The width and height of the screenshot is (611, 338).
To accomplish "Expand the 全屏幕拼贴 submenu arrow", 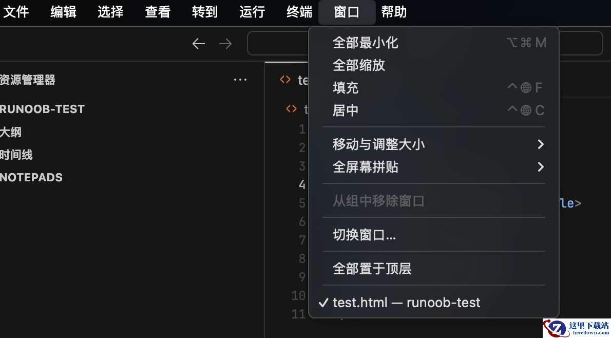I will 541,167.
